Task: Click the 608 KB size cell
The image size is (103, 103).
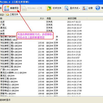Action: click(x=41, y=64)
